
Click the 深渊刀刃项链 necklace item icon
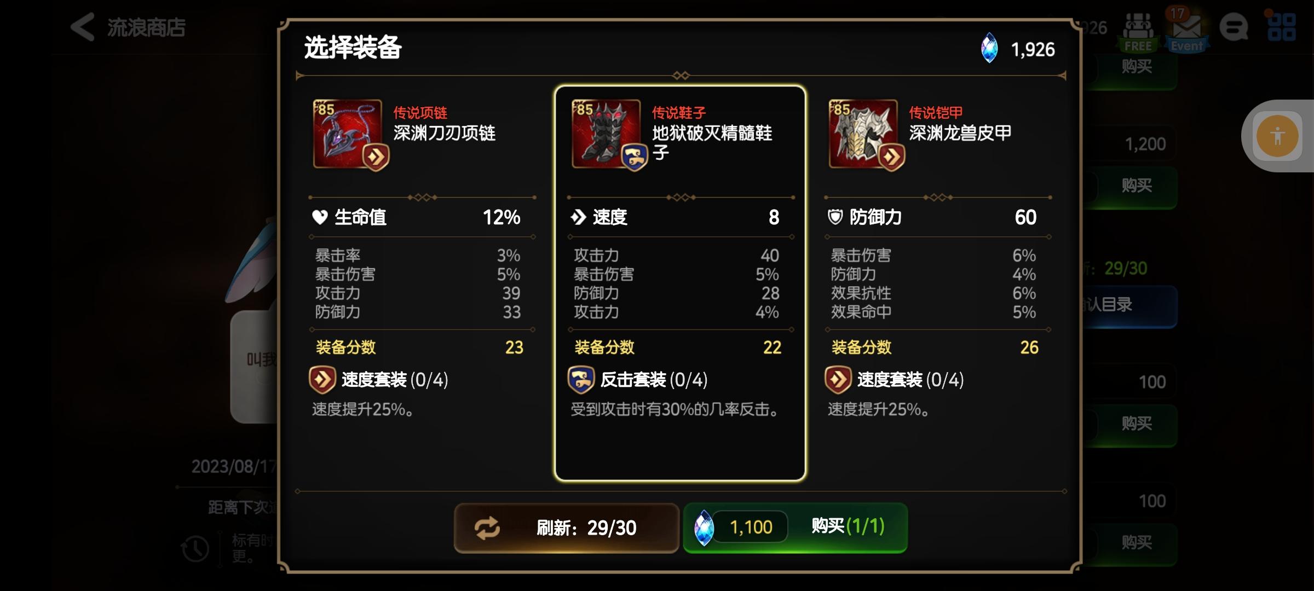(348, 134)
